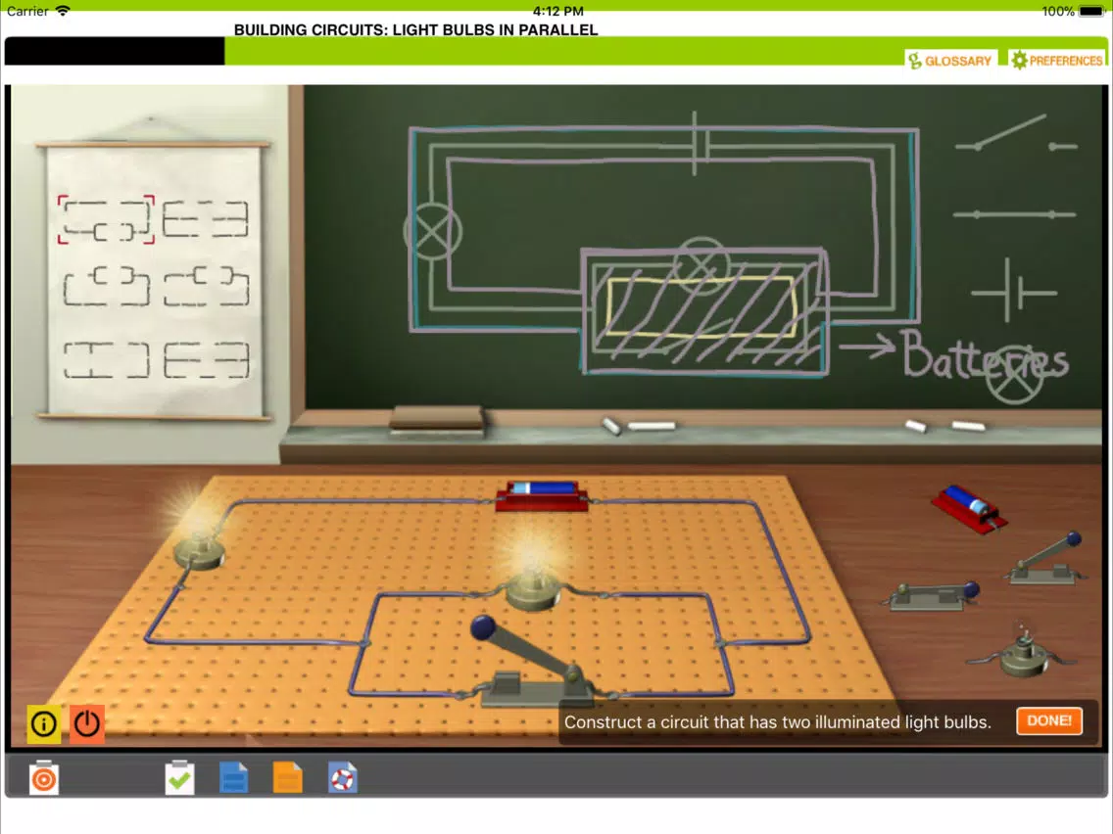Select the spare battery on the table

(968, 508)
